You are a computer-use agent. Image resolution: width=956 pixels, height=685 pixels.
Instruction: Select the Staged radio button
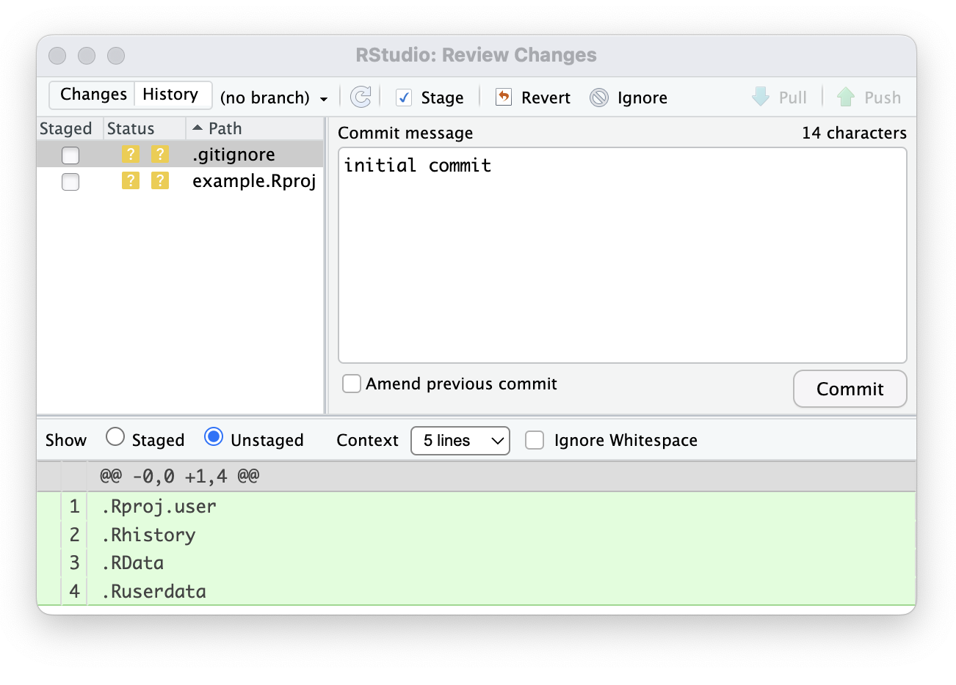[x=115, y=437]
